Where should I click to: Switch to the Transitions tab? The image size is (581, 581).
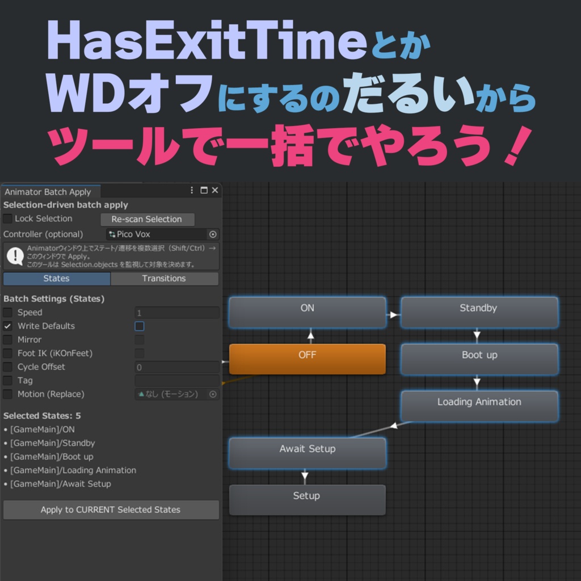tap(163, 278)
